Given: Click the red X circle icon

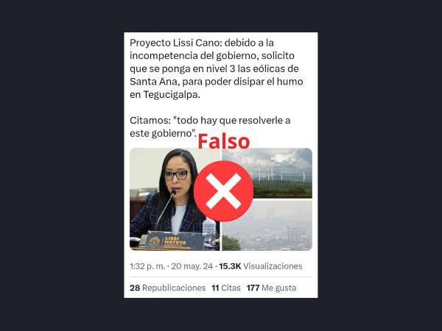Looking at the screenshot, I should [x=223, y=191].
